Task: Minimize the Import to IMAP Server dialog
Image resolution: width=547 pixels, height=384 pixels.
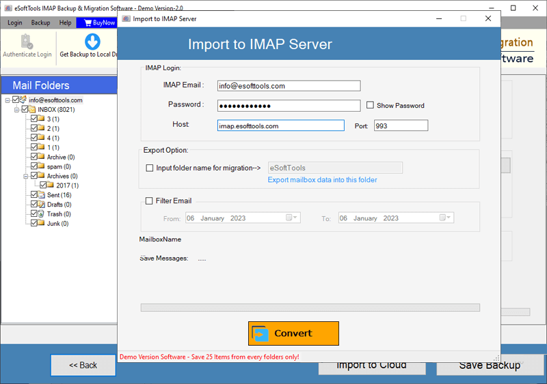Action: coord(439,18)
